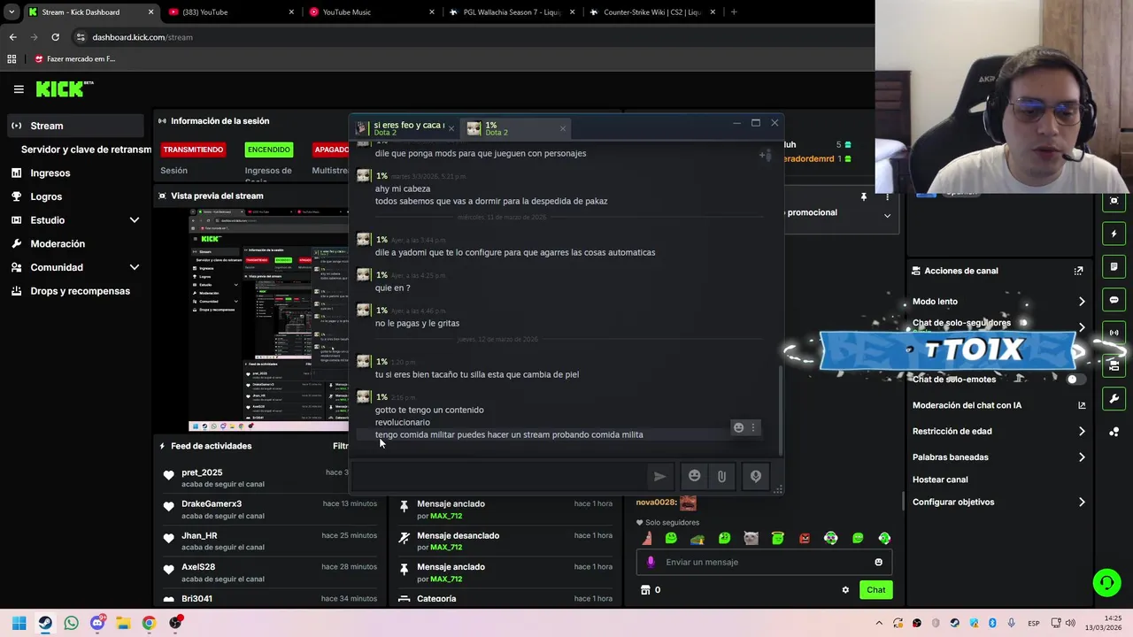
Task: Send the Steam chat message
Action: pos(659,476)
